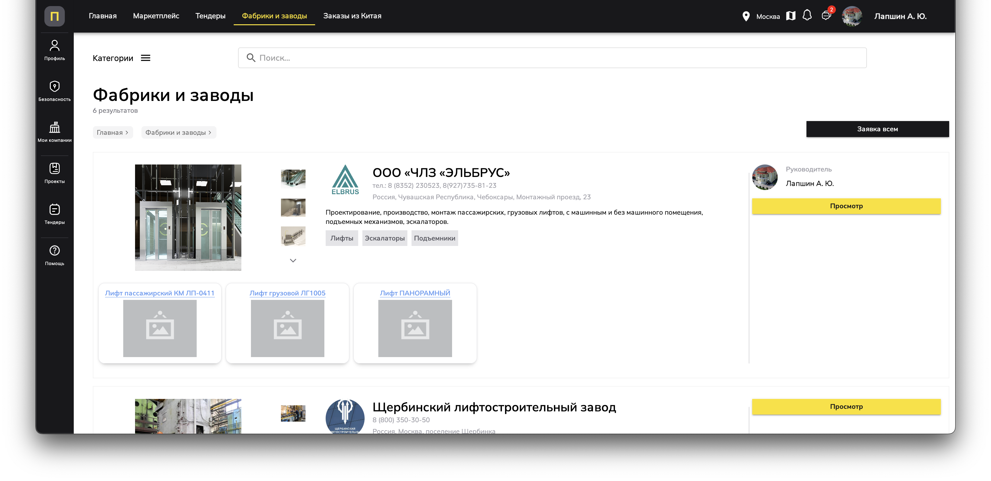Image resolution: width=991 pixels, height=481 pixels.
Task: Click the location pin icon
Action: (x=746, y=16)
